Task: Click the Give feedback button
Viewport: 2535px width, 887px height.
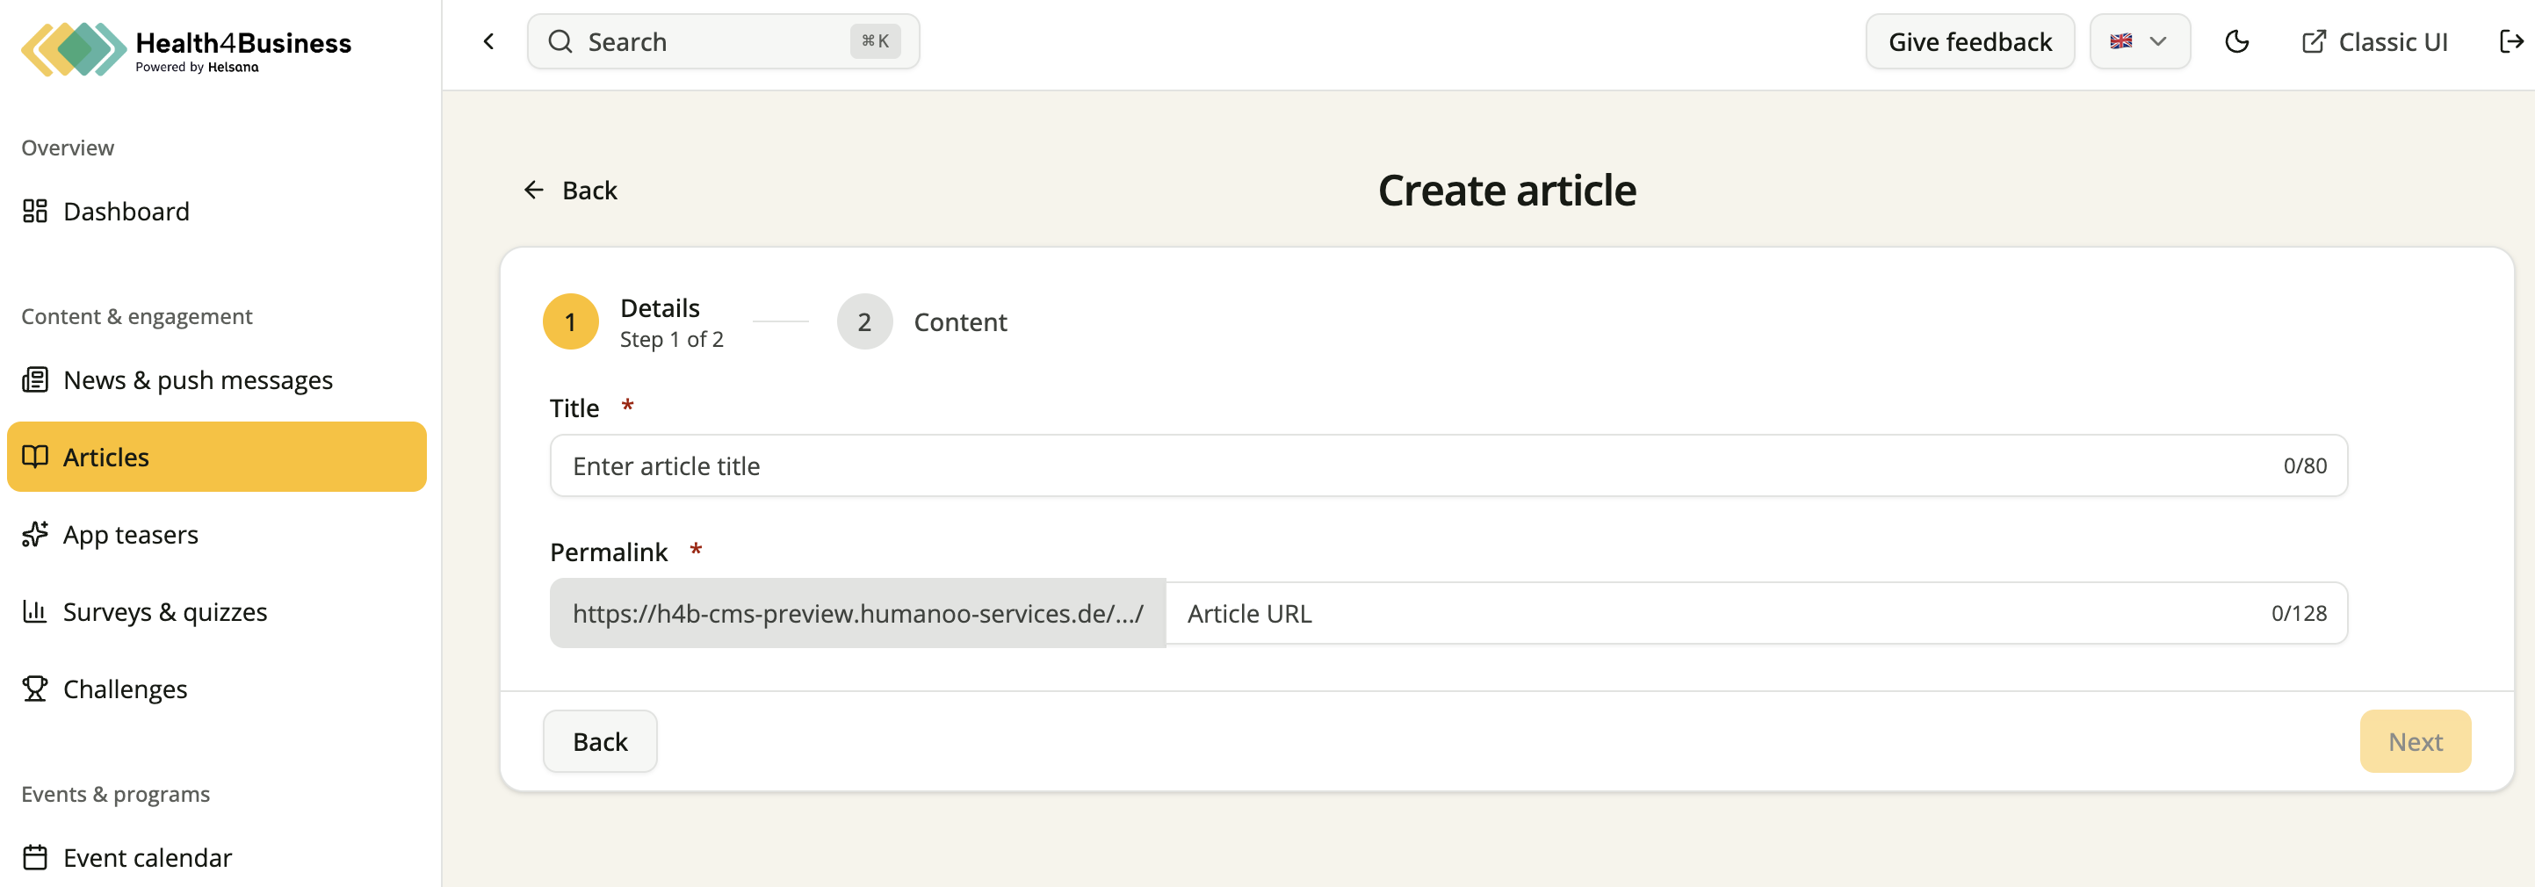Action: 1969,41
